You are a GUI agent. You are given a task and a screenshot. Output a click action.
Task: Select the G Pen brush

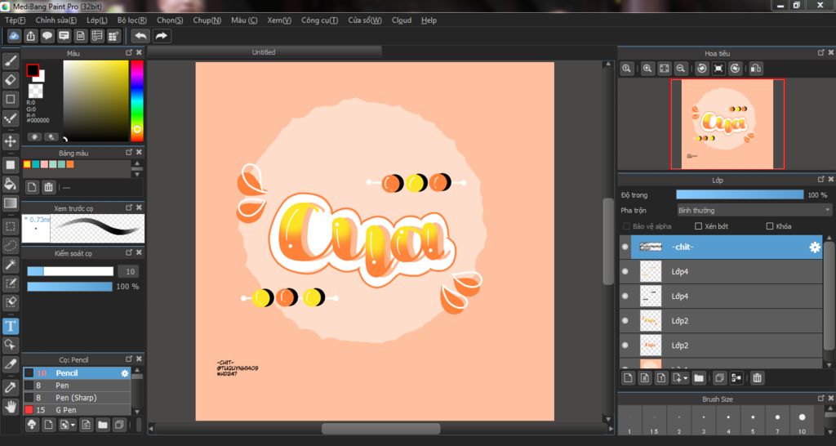click(x=77, y=410)
